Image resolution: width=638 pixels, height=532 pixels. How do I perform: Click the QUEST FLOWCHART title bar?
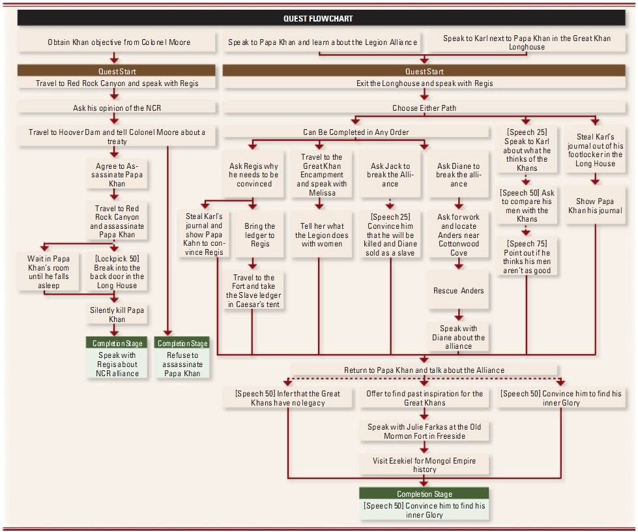pos(321,18)
